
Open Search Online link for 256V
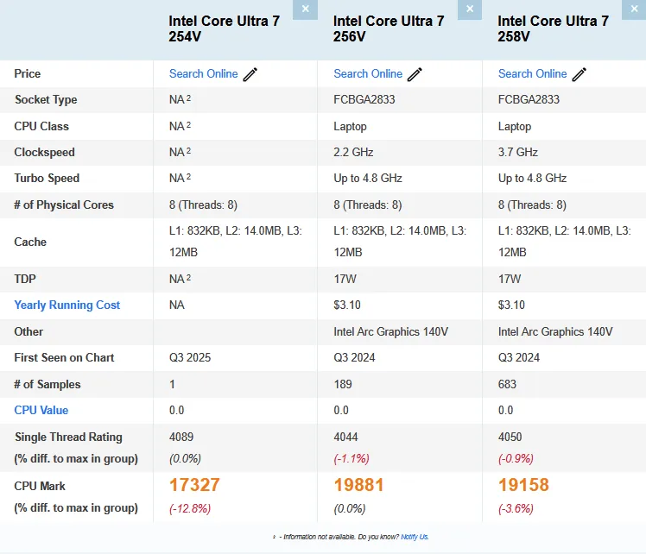(368, 74)
